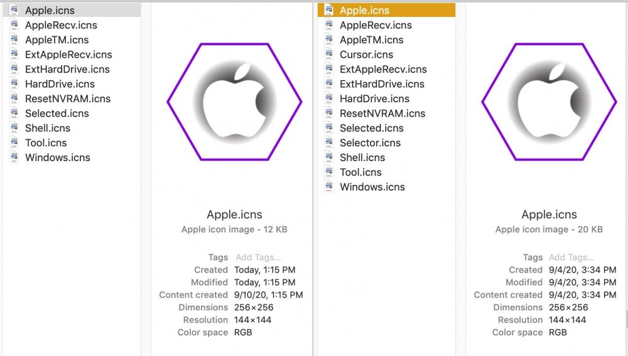Screen dimensions: 628x356
Task: Click file icon of ExtHardDrive.icns in left list
Action: (14, 69)
